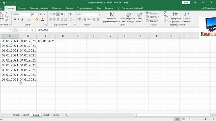Open the Данные ribbon tab

pyautogui.click(x=69, y=8)
